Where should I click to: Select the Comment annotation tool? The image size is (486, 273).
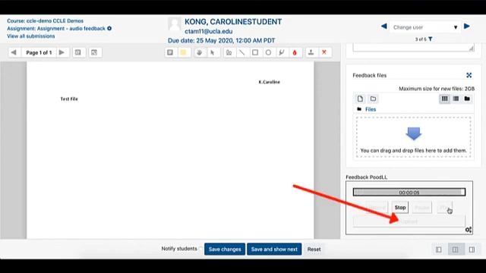(x=170, y=52)
